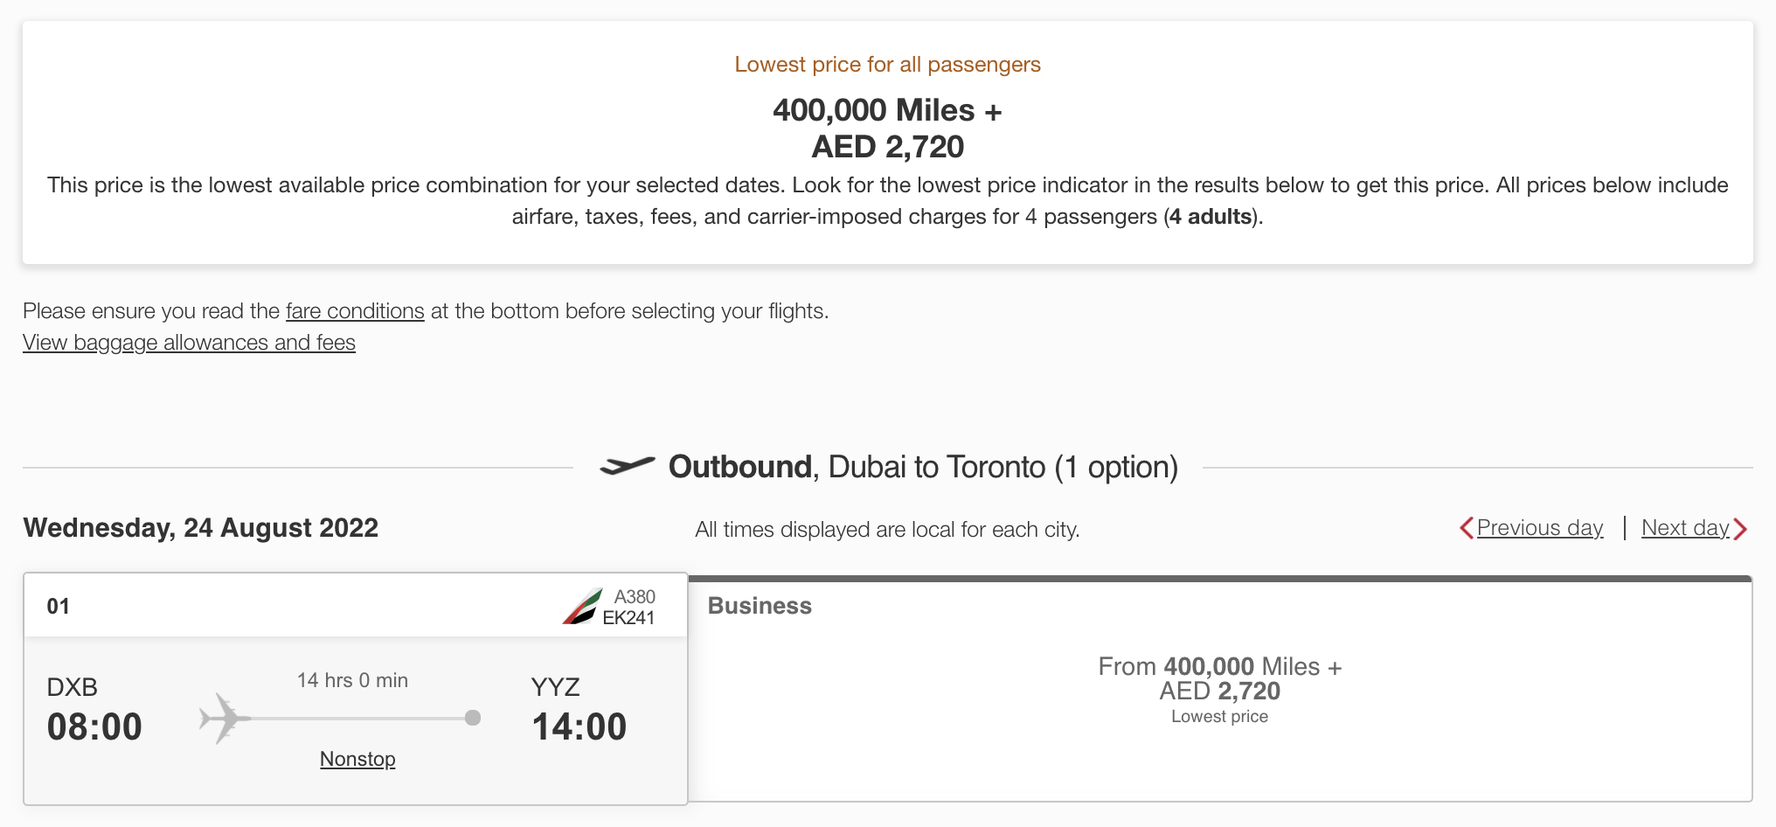Select flight option 01 card header
The image size is (1776, 827).
point(59,606)
